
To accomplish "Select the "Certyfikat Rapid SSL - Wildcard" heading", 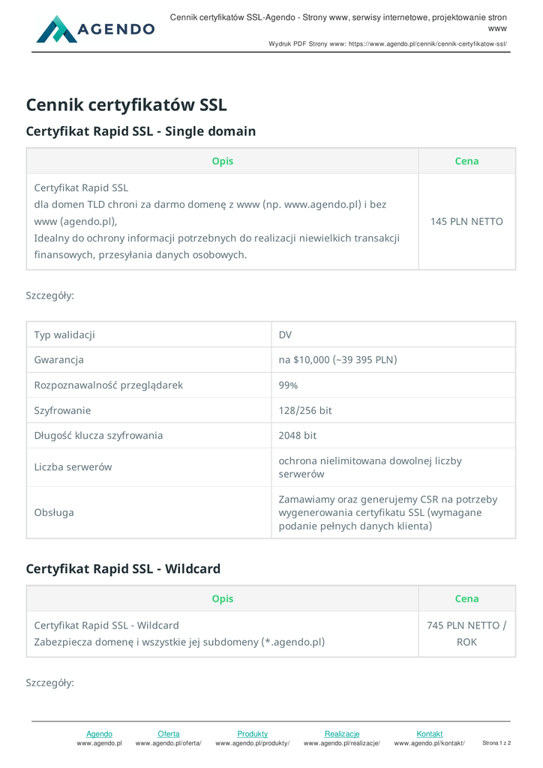I will click(x=123, y=568).
